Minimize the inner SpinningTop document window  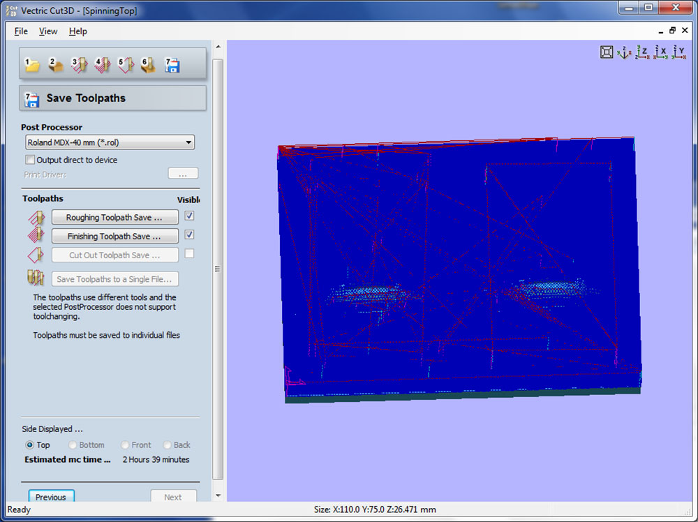[x=660, y=31]
